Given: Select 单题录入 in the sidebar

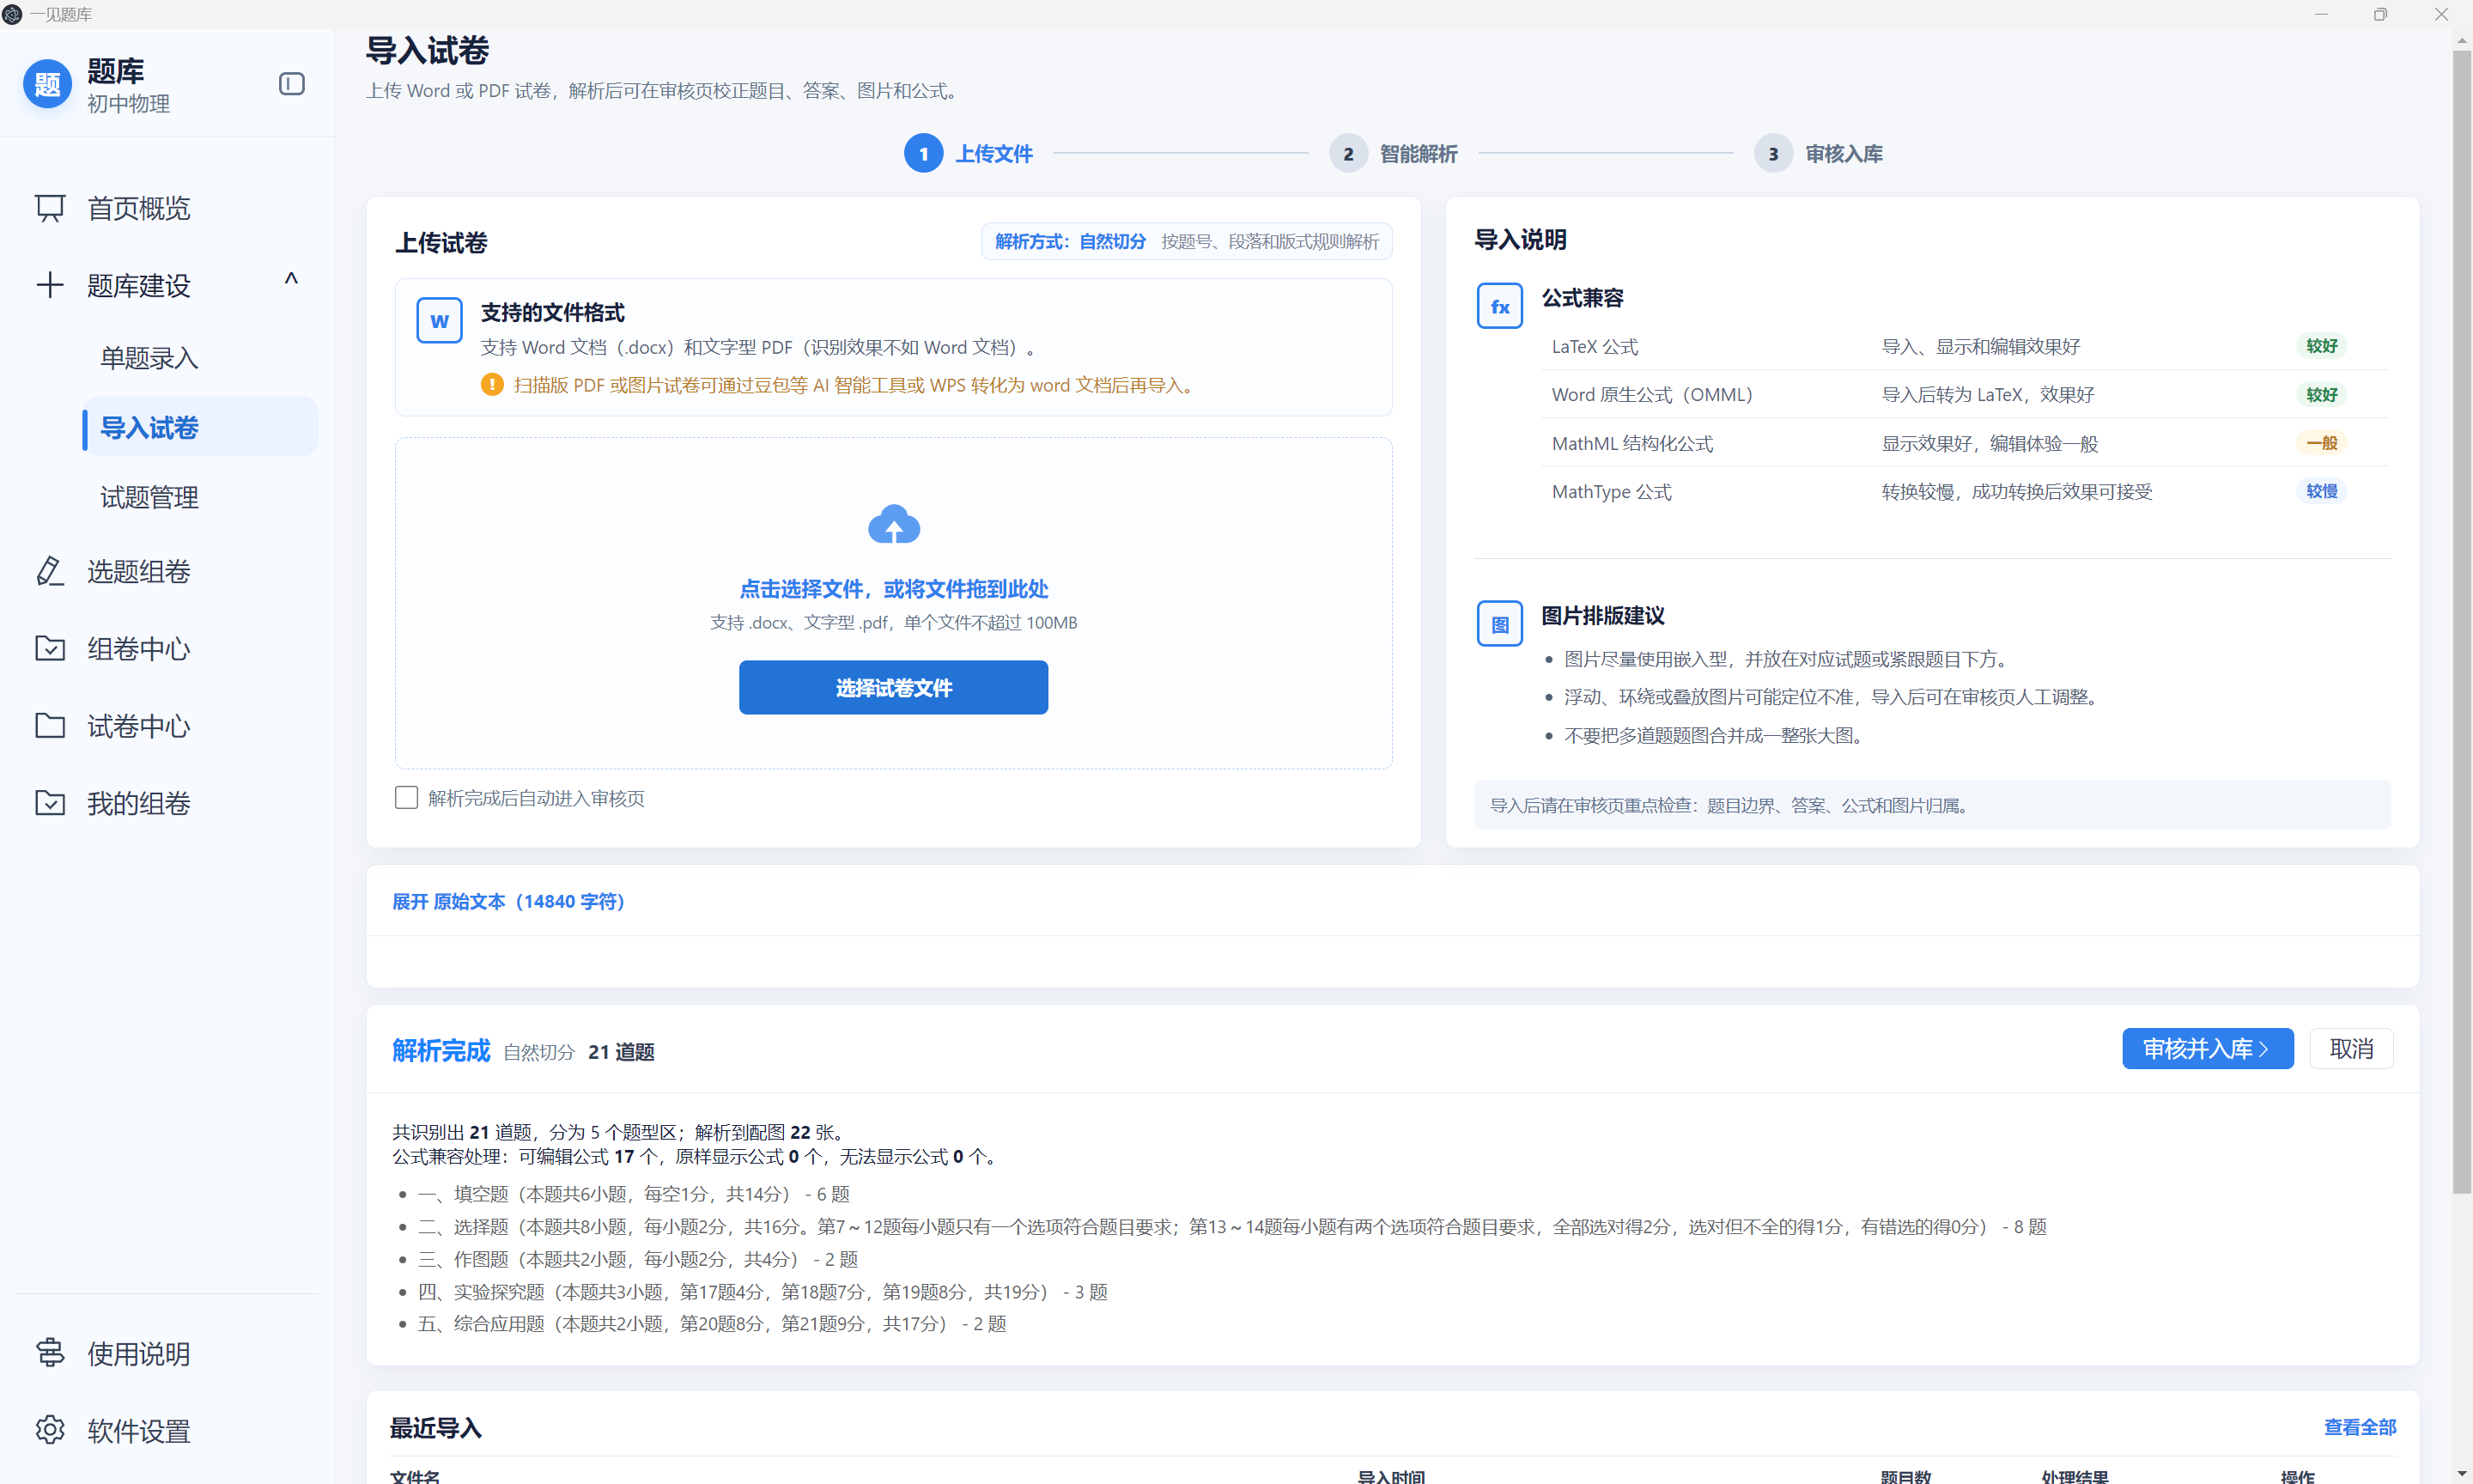Looking at the screenshot, I should tap(149, 358).
